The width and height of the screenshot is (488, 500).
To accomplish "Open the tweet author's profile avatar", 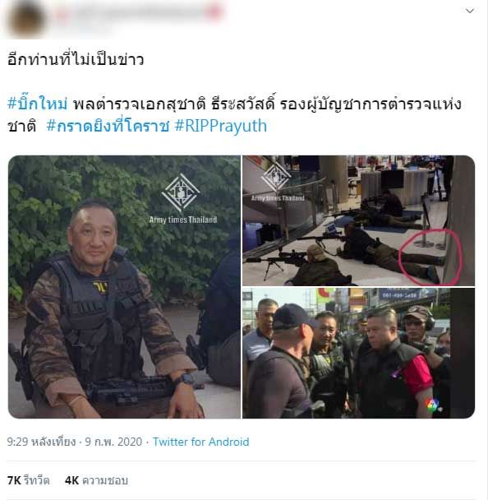I will (x=26, y=18).
